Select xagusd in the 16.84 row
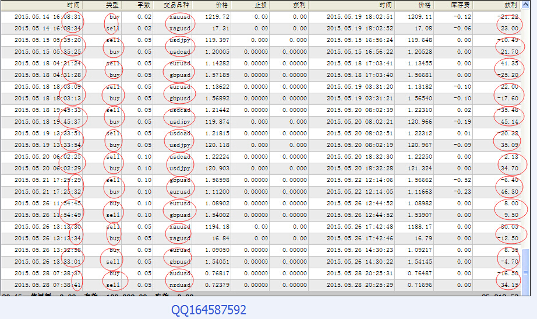 click(x=180, y=239)
